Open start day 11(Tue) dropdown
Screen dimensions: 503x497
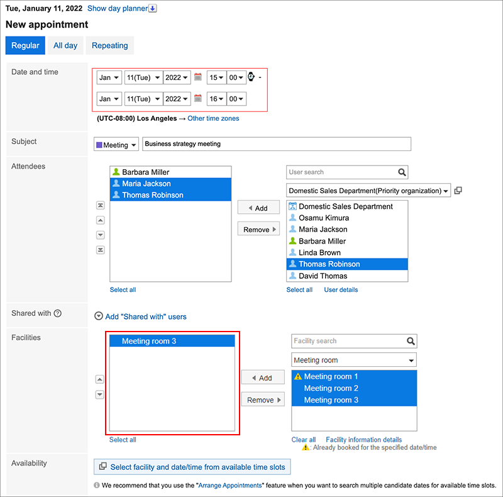click(x=143, y=77)
